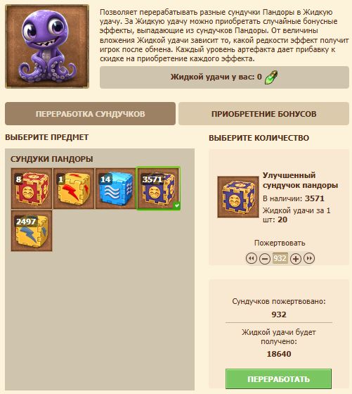This screenshot has width=352, height=394.
Task: Select the purple improved chest with count 3571
Action: (158, 189)
